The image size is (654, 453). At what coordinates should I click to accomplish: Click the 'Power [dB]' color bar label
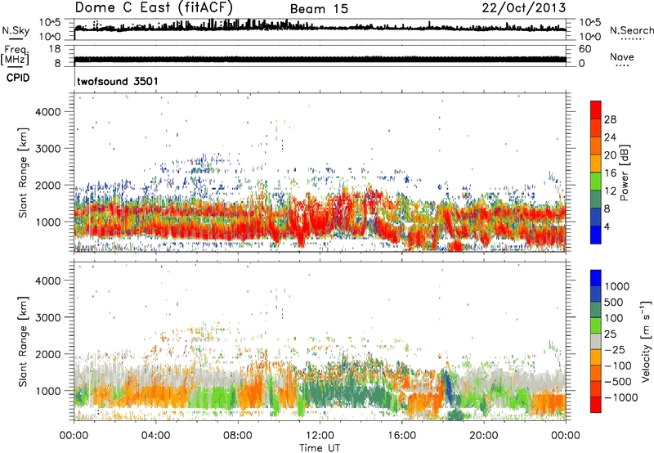pos(624,173)
